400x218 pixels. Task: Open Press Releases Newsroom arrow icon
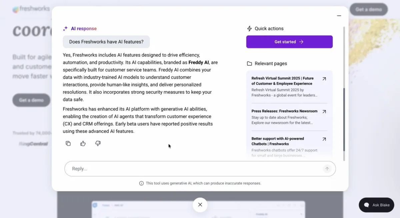324,111
